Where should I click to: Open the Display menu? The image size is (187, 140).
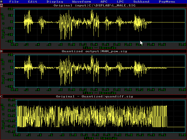pos(55,2)
